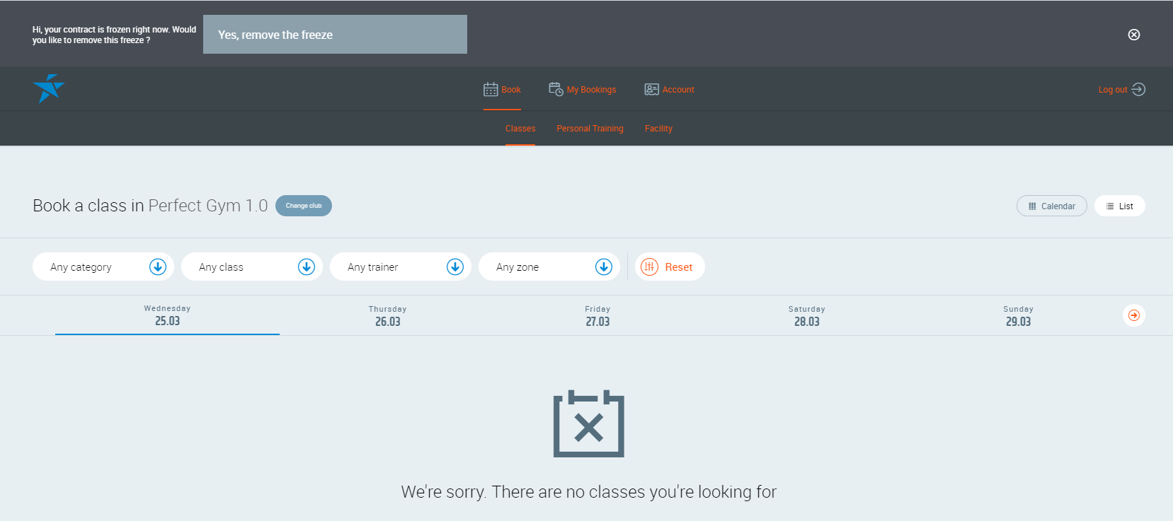Select Friday 27.03 date
This screenshot has width=1173, height=521.
click(x=597, y=316)
